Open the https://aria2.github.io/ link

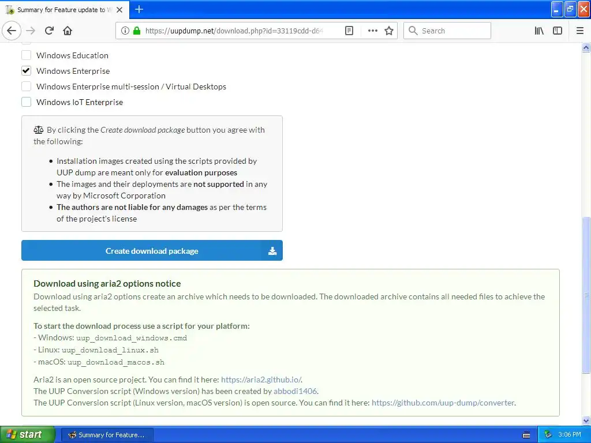261,380
